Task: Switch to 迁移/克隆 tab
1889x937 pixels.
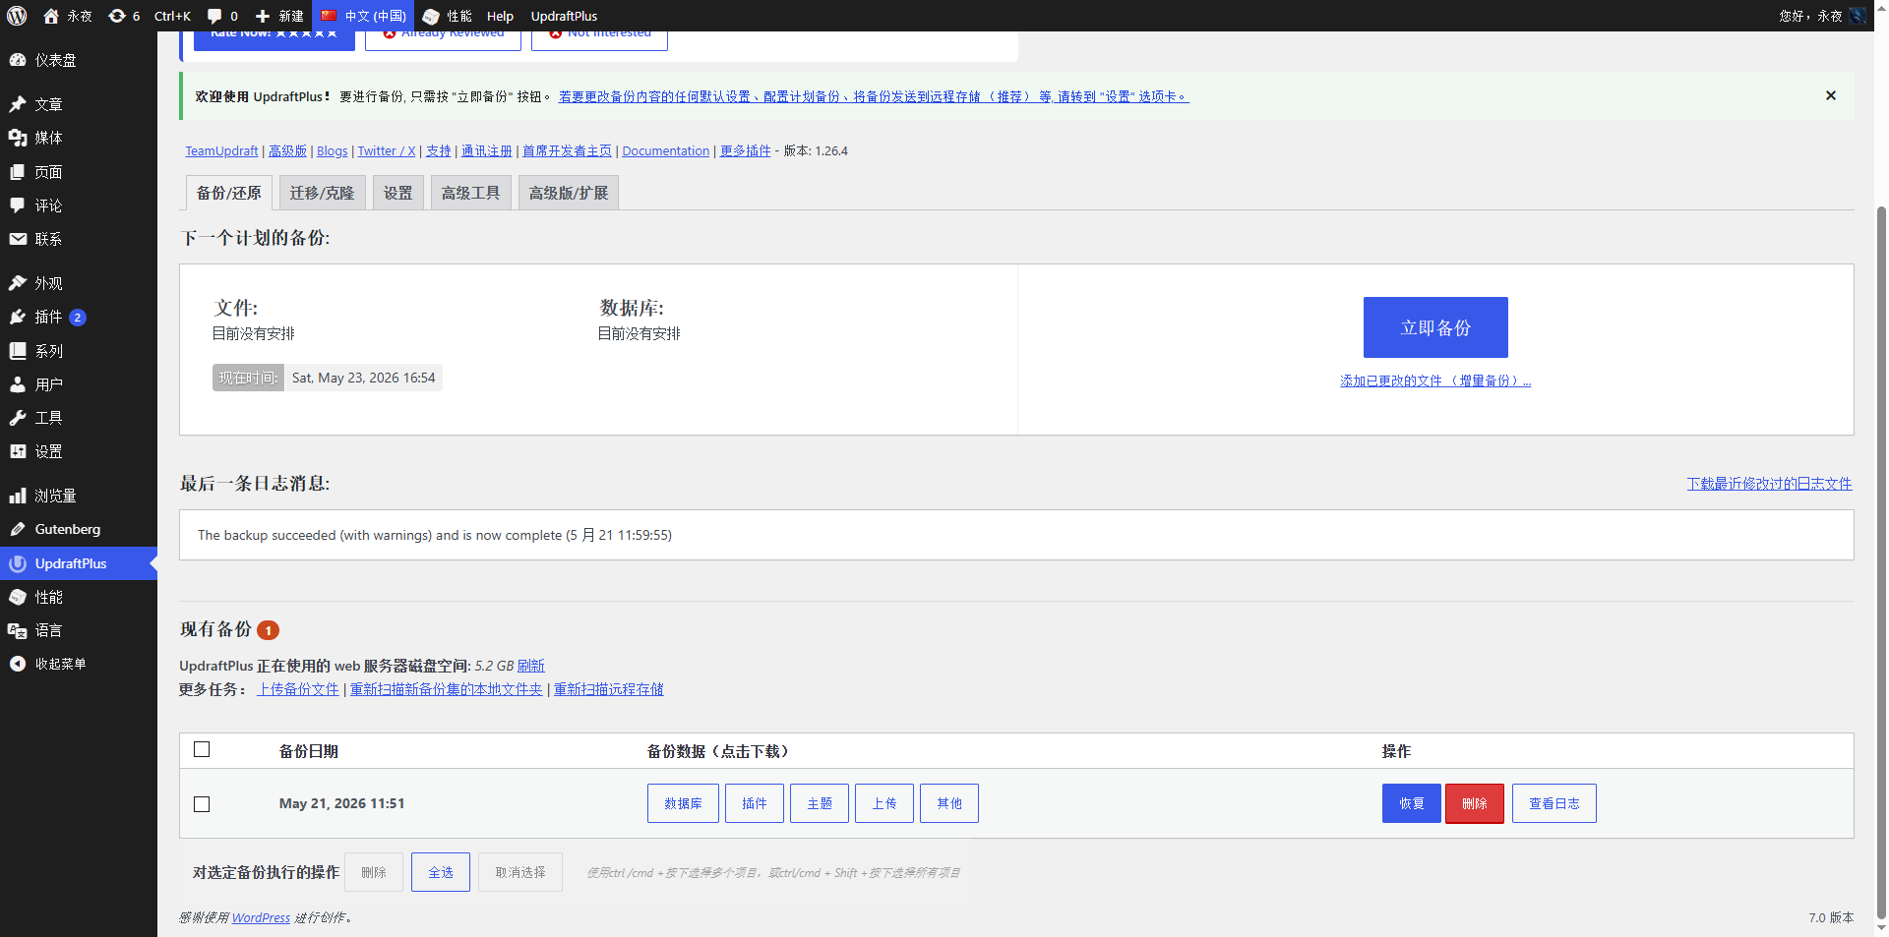Action: pos(322,193)
